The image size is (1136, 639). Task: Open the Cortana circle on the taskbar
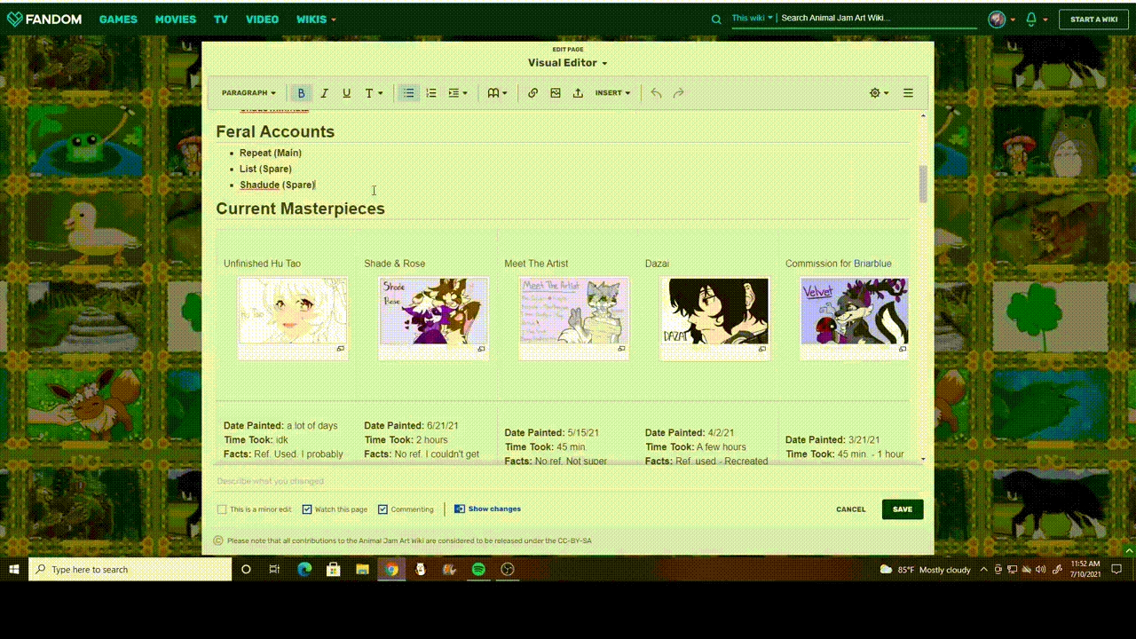click(x=247, y=569)
